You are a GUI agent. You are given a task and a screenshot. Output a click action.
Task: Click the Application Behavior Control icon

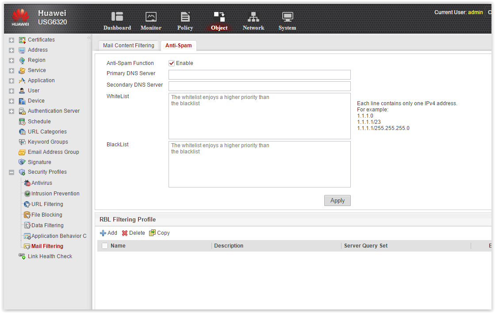(27, 236)
